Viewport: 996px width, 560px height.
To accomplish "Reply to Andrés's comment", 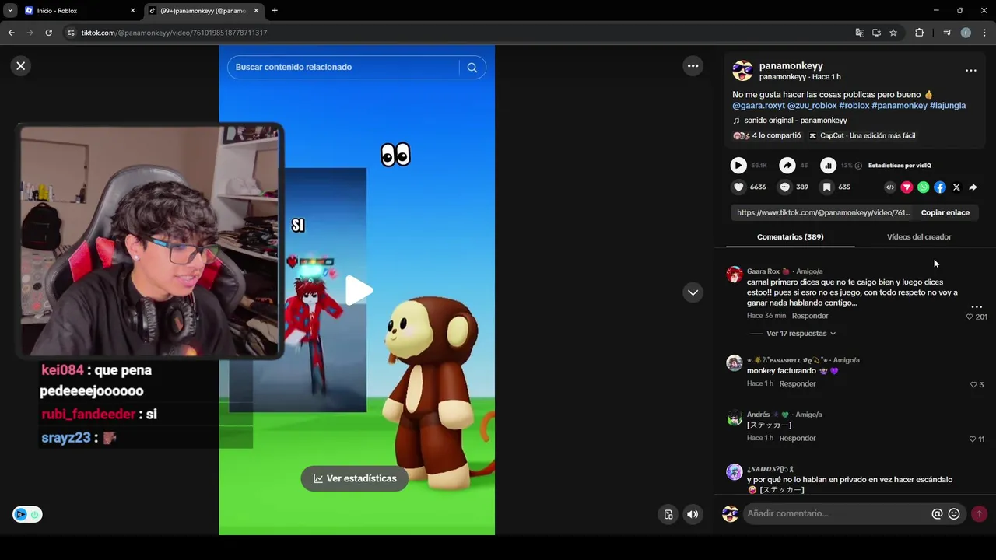I will coord(798,438).
